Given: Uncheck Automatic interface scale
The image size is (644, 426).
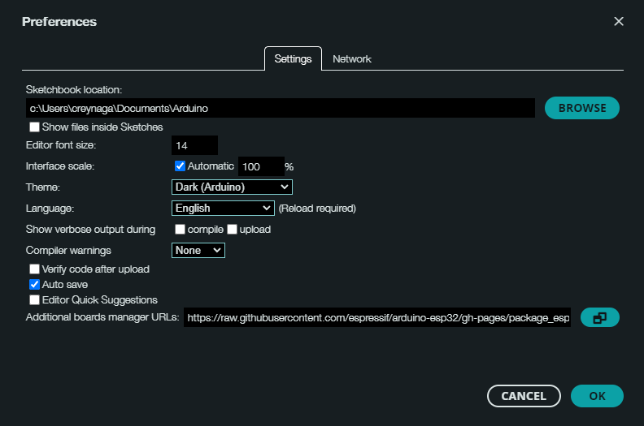Looking at the screenshot, I should click(180, 166).
